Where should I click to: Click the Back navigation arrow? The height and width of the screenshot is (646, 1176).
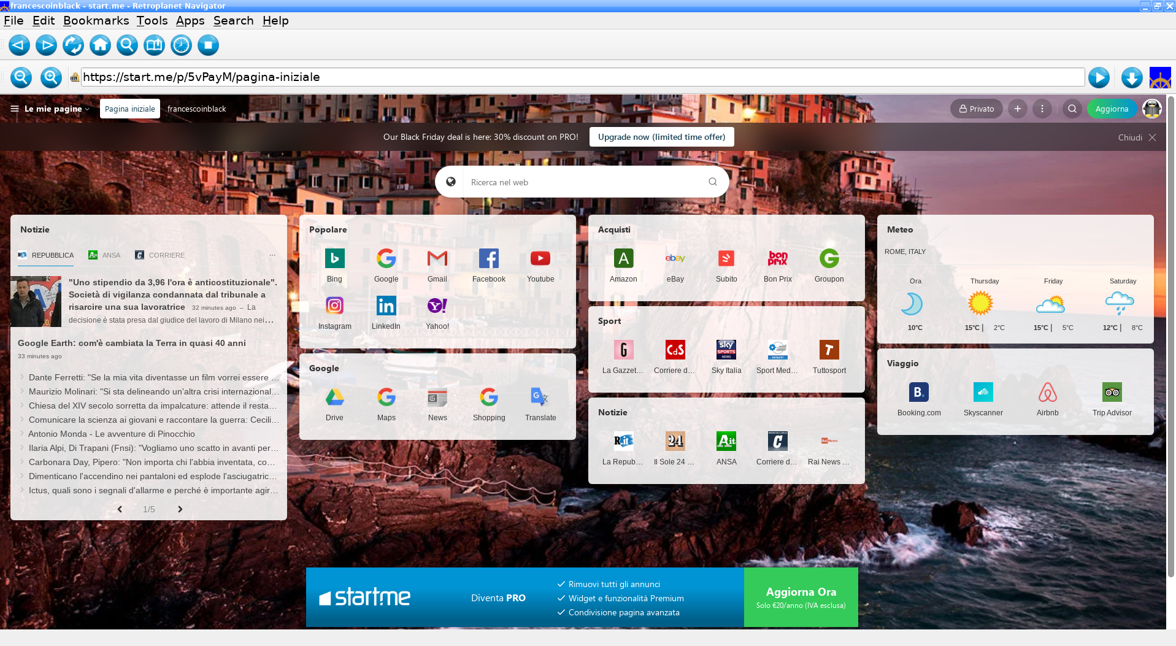point(19,45)
